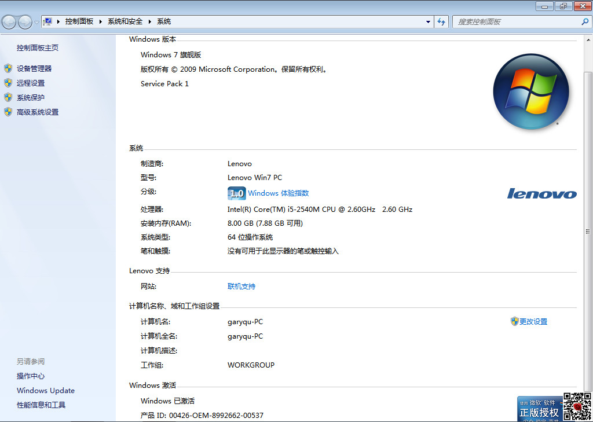Open 性能信息和工具 link

[x=41, y=405]
